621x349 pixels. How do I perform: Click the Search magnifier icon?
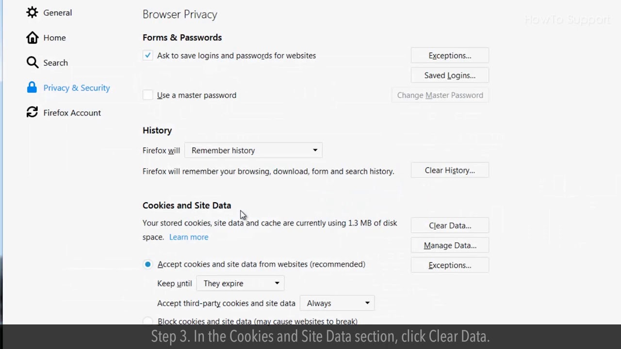pyautogui.click(x=32, y=63)
